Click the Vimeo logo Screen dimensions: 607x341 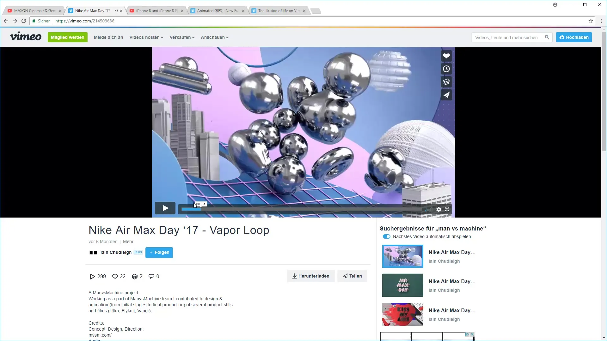[26, 37]
